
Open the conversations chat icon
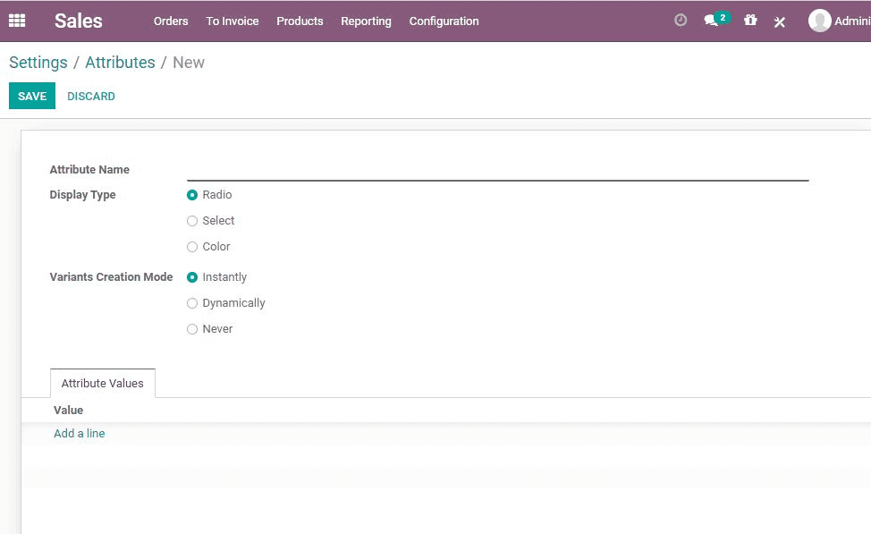(710, 21)
